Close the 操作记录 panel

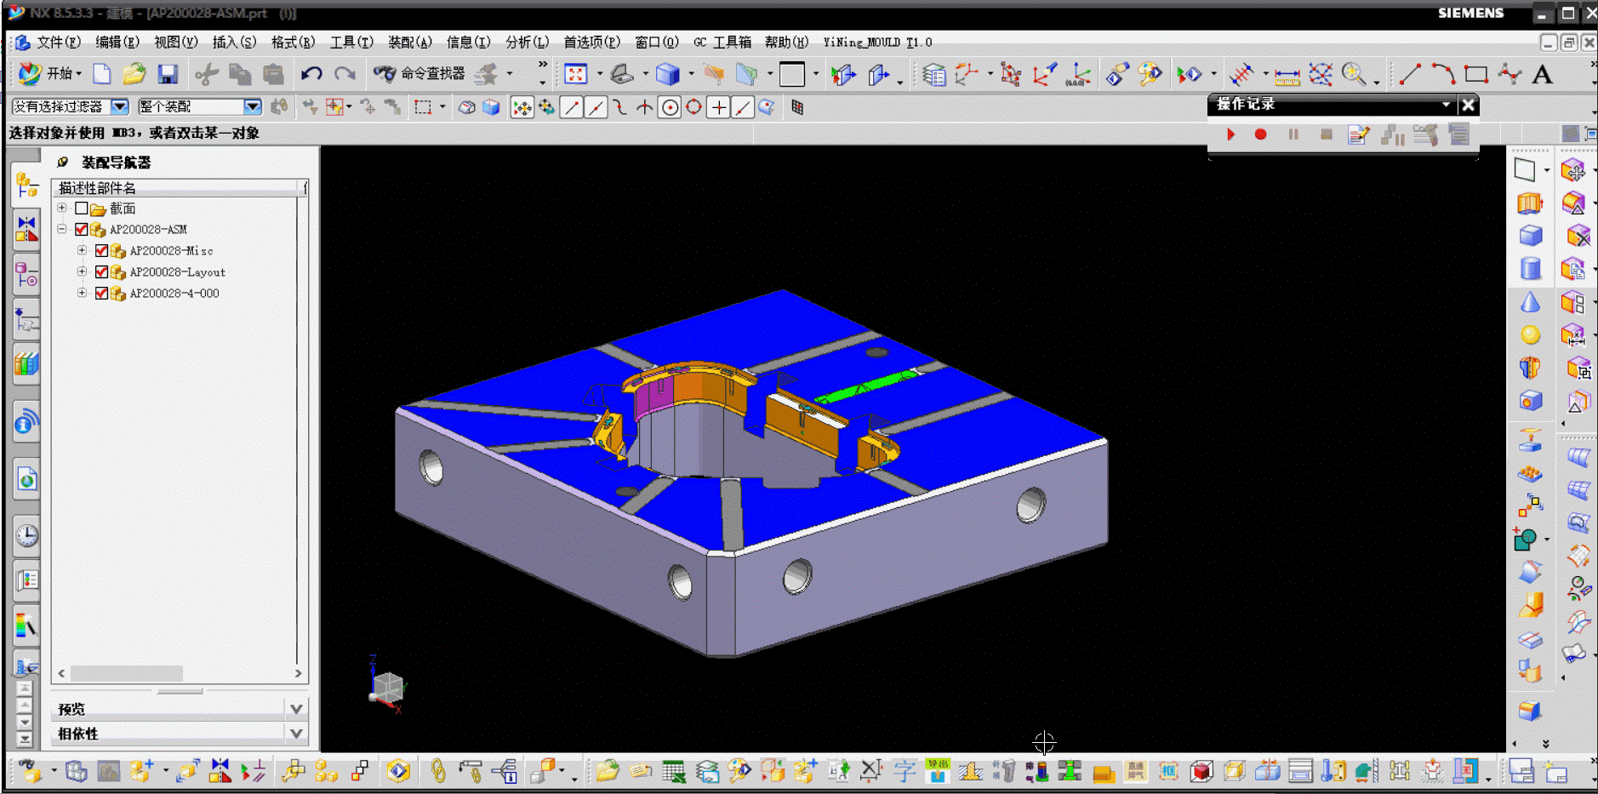tap(1468, 105)
